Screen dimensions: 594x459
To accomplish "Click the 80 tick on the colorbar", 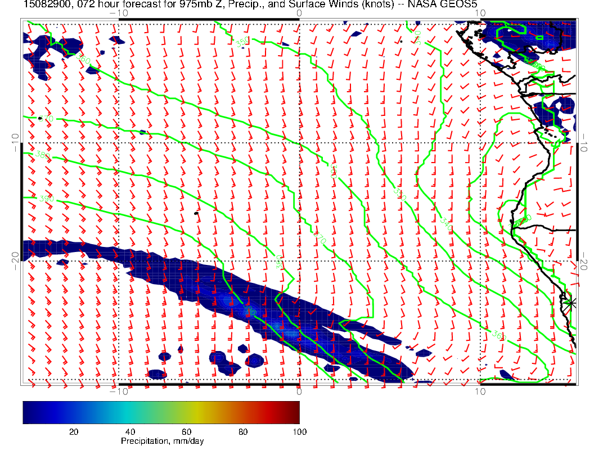I will [243, 431].
